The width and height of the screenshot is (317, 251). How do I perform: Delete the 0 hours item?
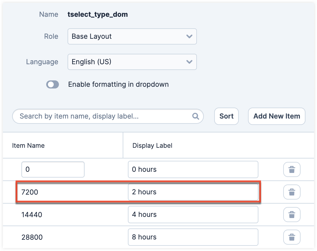(292, 169)
